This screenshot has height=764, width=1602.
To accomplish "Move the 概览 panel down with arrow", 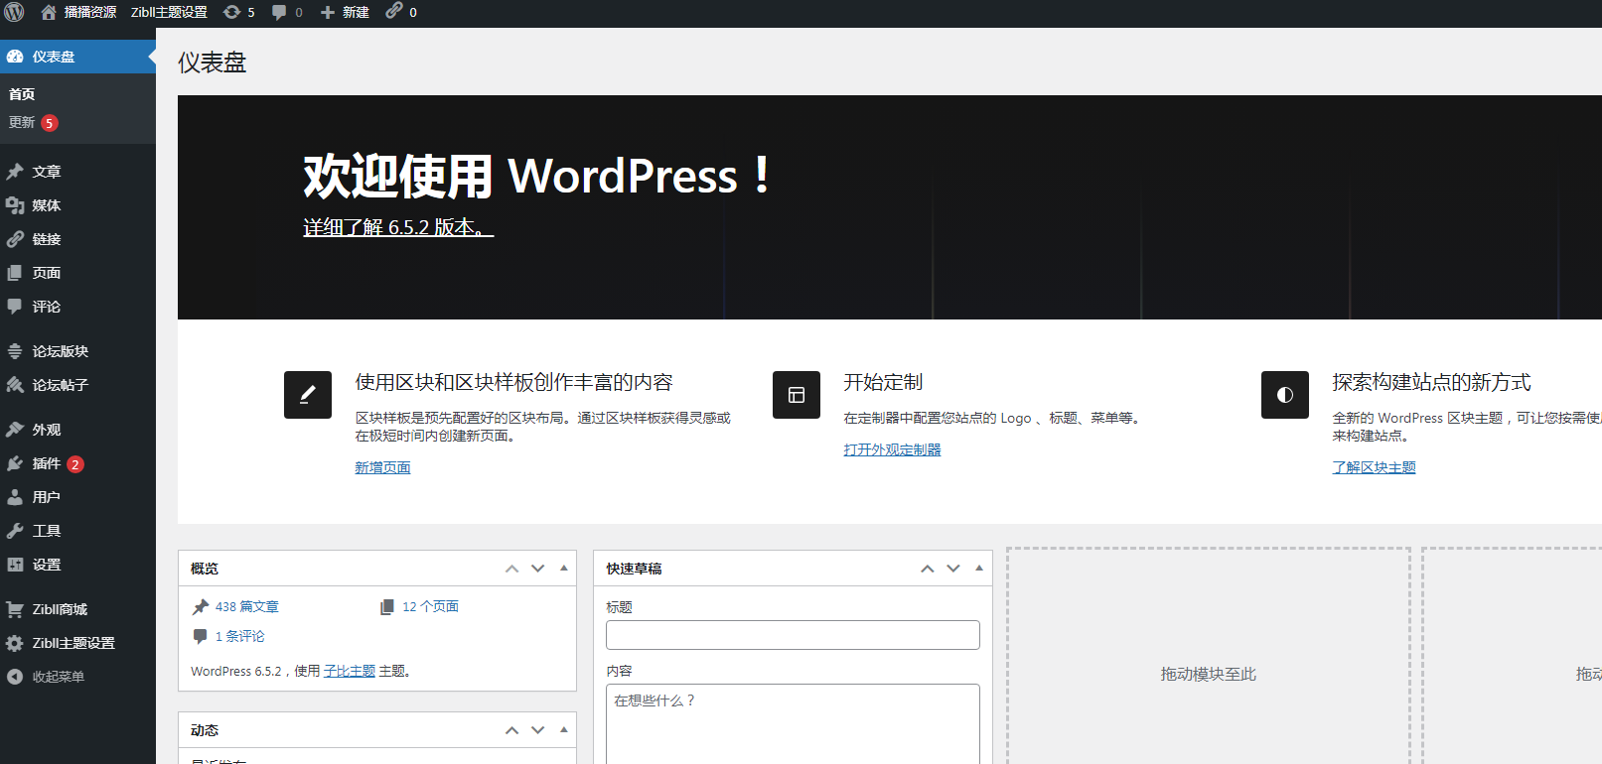I will coord(538,569).
